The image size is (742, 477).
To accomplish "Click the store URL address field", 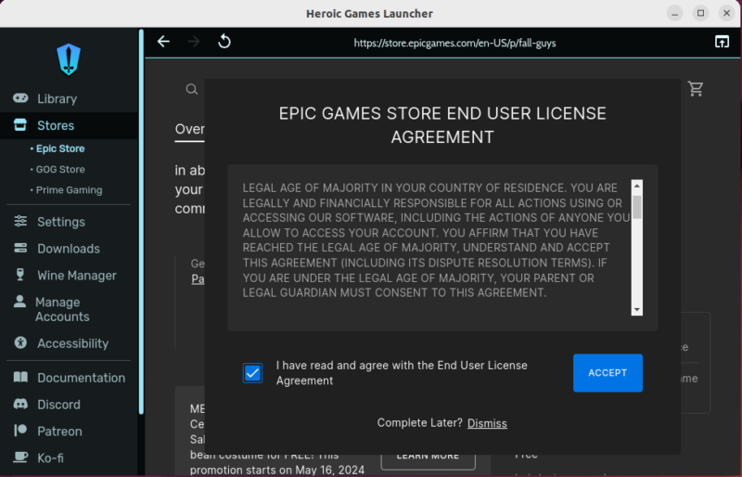I will tap(454, 43).
